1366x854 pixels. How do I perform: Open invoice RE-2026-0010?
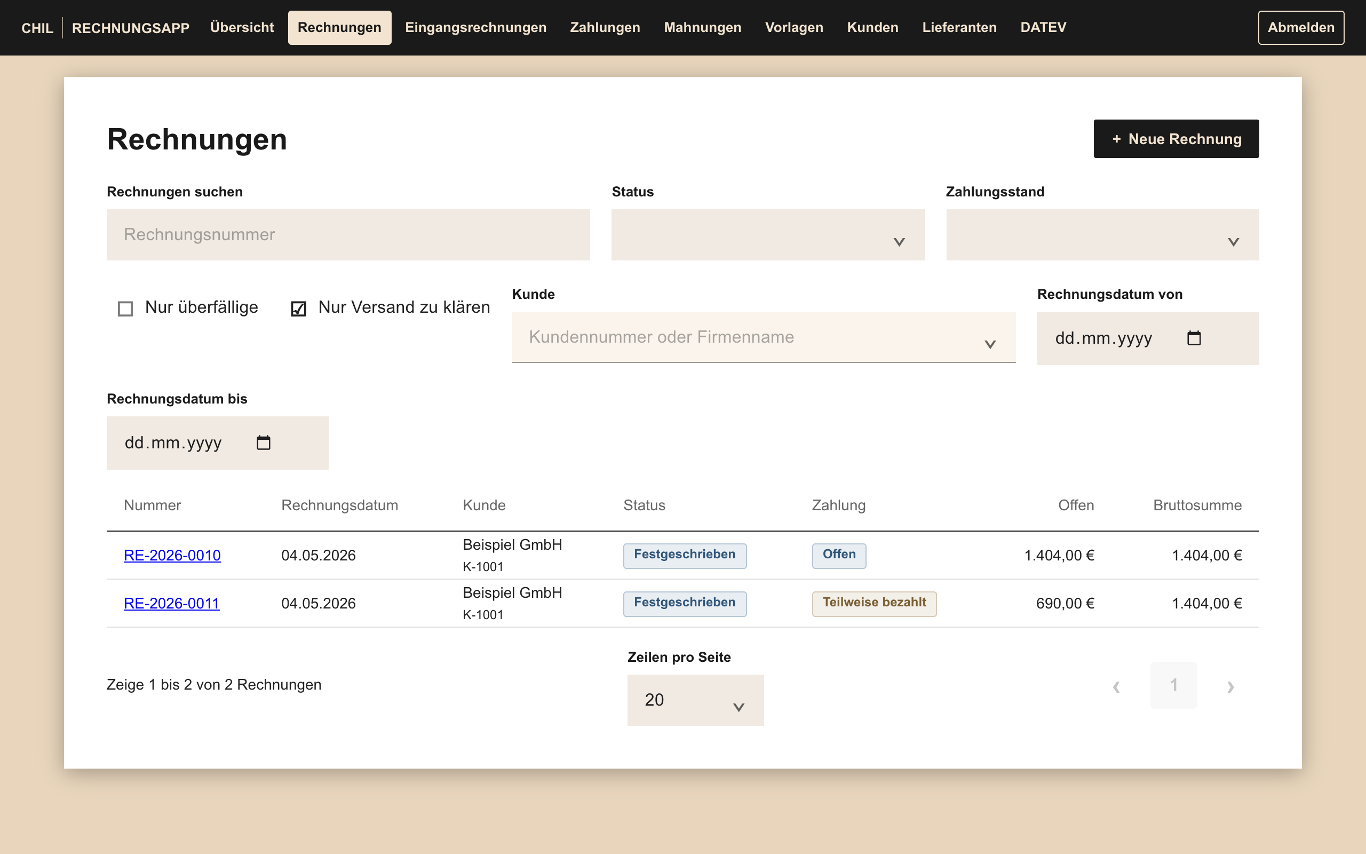point(172,555)
